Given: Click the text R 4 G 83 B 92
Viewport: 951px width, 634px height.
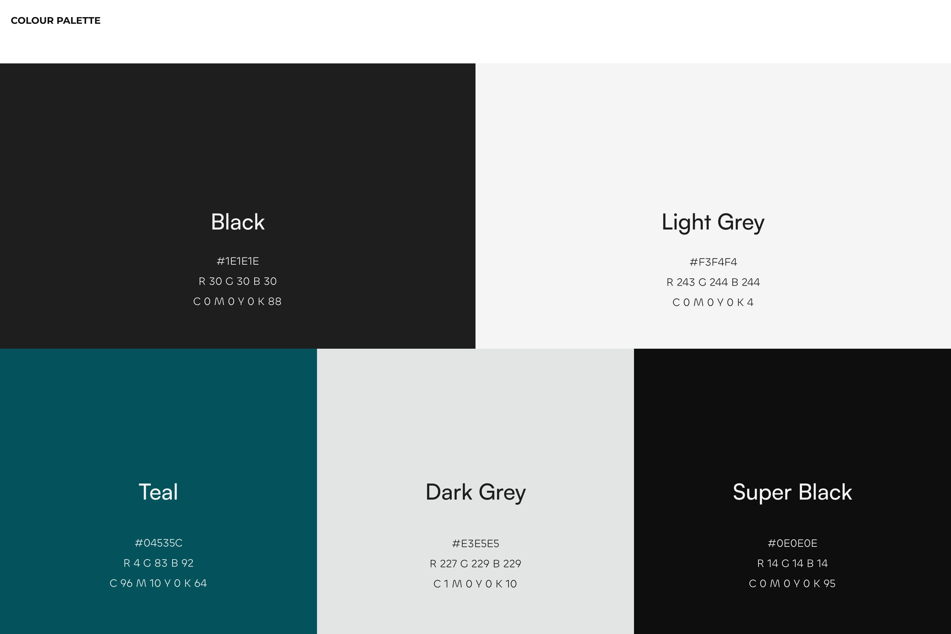Looking at the screenshot, I should (158, 563).
